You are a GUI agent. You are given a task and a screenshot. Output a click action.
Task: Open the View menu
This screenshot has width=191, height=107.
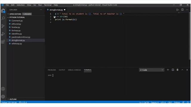29,5
